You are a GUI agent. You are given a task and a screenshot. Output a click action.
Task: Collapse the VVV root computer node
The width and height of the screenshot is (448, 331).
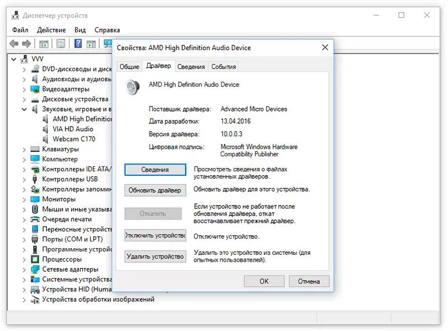[13, 59]
